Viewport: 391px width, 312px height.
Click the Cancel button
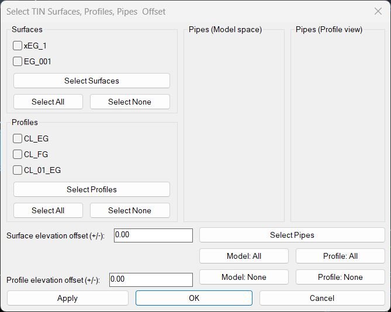pyautogui.click(x=322, y=298)
